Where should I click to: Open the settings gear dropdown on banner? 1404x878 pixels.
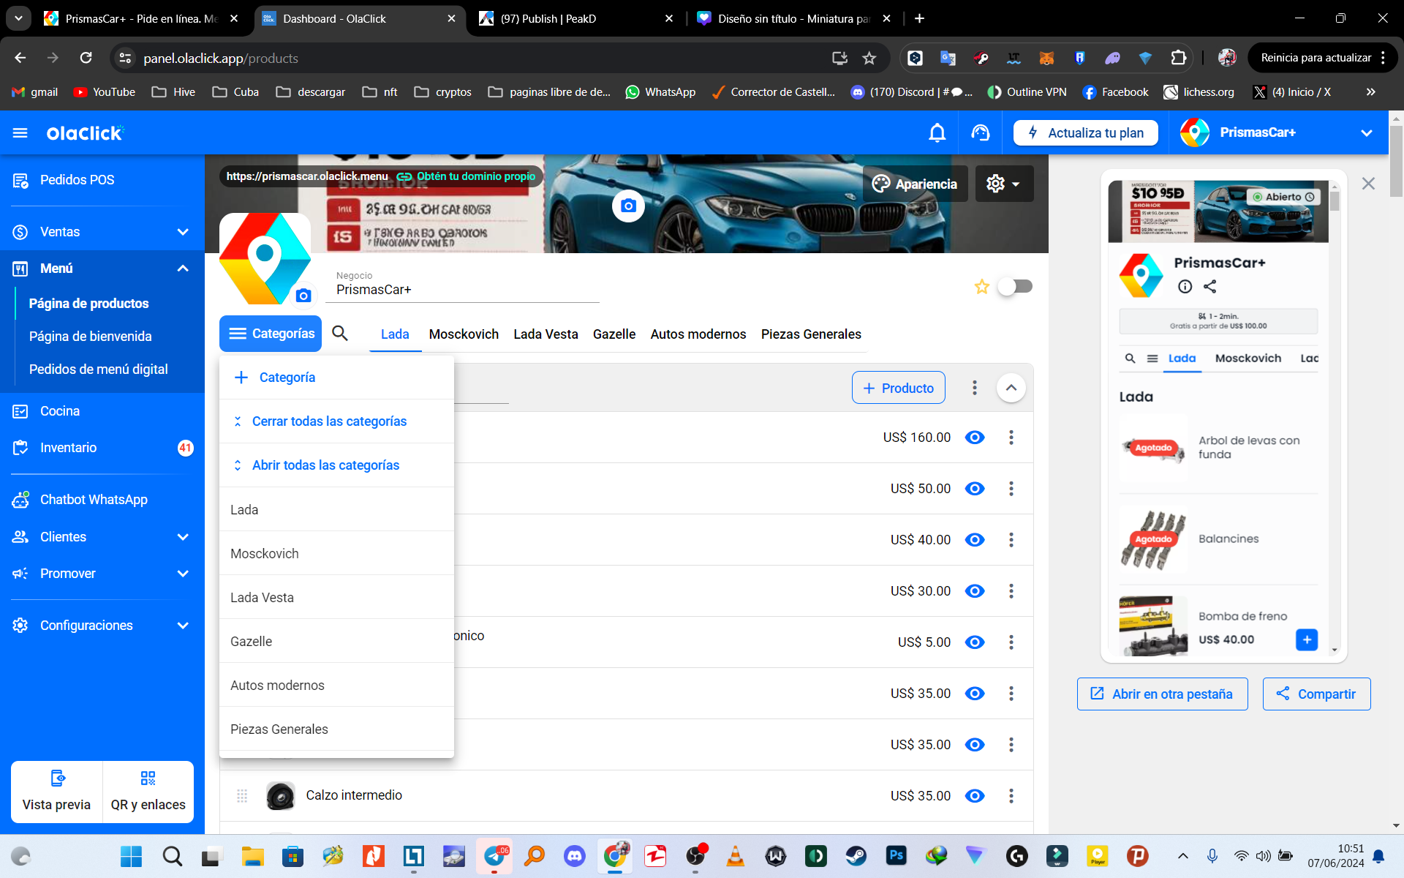point(1004,184)
